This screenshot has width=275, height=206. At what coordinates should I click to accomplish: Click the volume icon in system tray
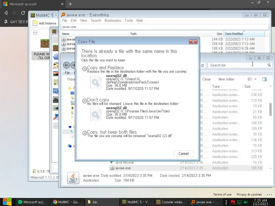point(245,202)
